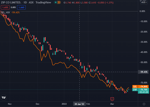This screenshot has height=107, width=150.
Task: Click the -70.00% scale label
Action: tap(144, 83)
